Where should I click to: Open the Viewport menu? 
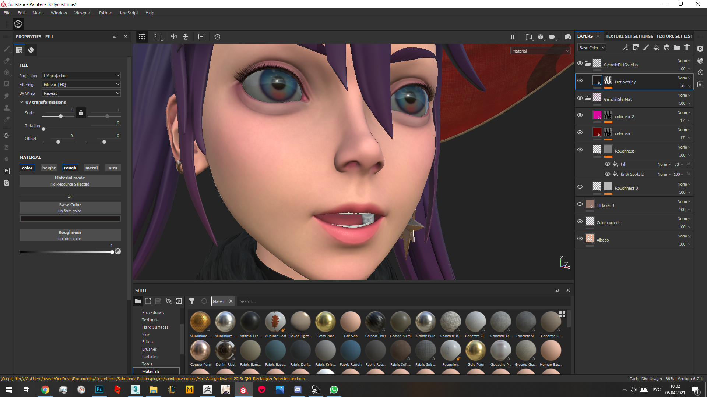pos(83,13)
